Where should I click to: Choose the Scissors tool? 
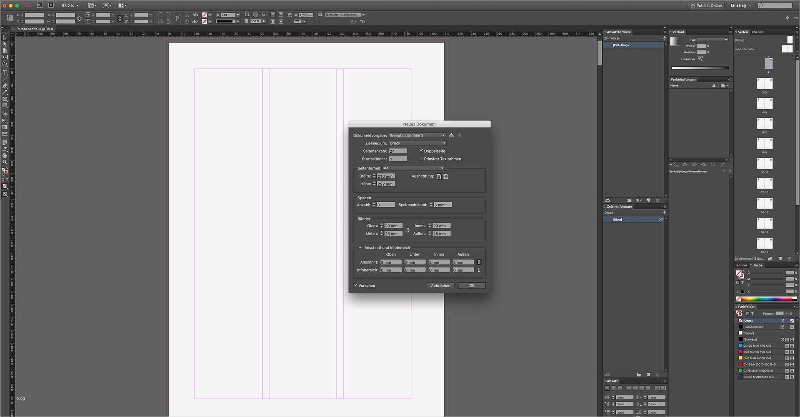click(x=5, y=114)
